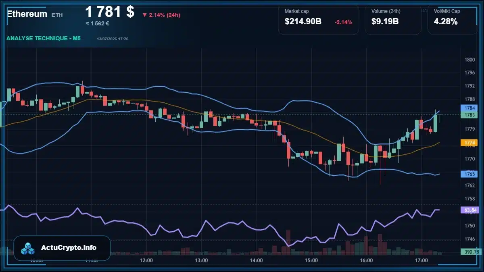This screenshot has width=484, height=272.
Task: Click the 1770 price axis label
Action: tap(470, 159)
